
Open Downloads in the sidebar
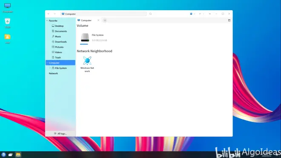59,42
